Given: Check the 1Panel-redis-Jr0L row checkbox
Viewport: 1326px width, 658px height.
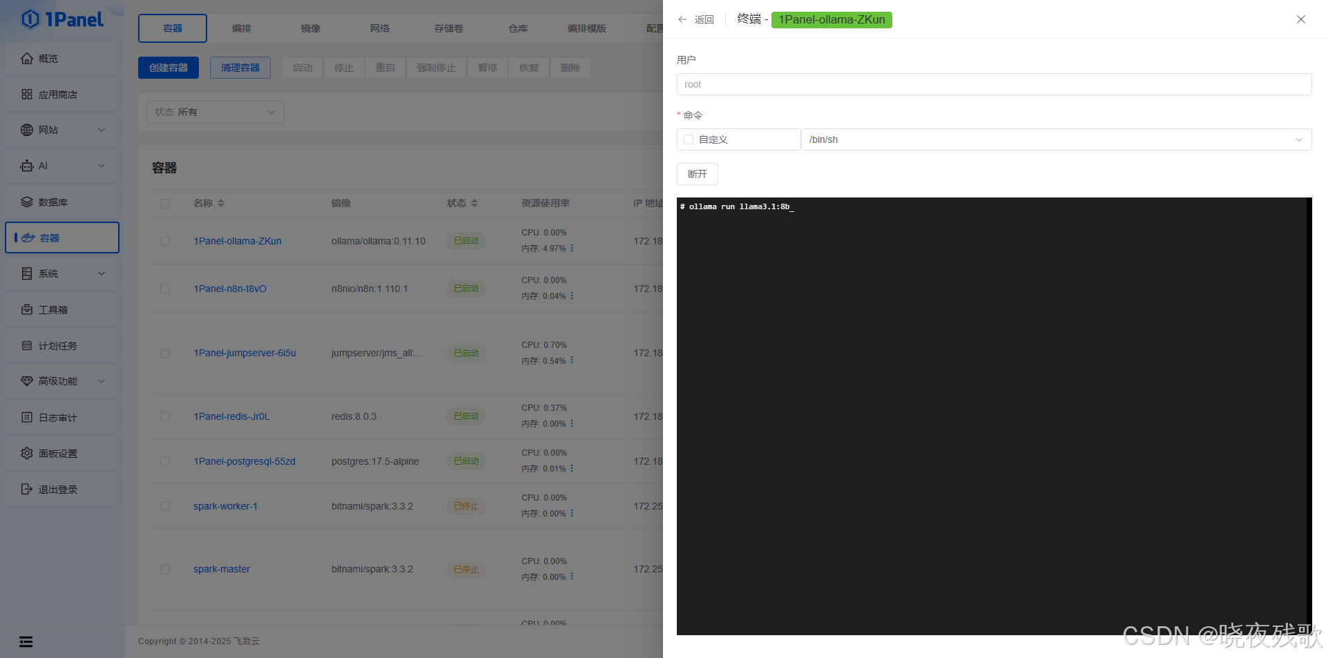Looking at the screenshot, I should pos(165,416).
